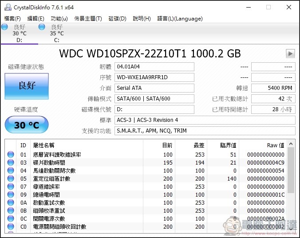The image size is (300, 238).
Task: Click the next disk arrow button
Action: click(290, 54)
